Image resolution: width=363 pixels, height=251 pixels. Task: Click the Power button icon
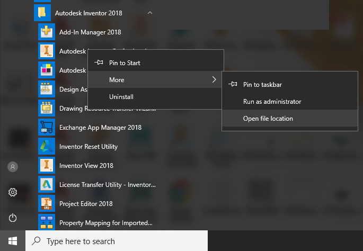pyautogui.click(x=13, y=218)
